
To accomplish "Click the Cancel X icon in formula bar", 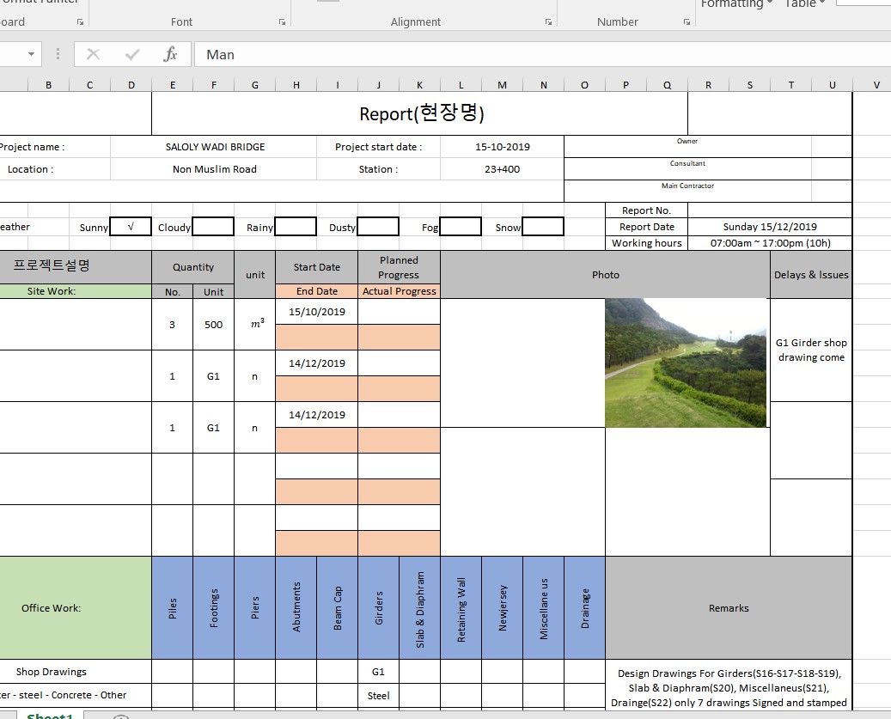I will coord(93,54).
